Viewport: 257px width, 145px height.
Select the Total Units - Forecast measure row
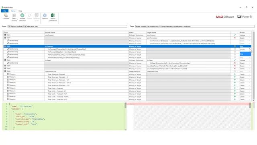point(127,88)
